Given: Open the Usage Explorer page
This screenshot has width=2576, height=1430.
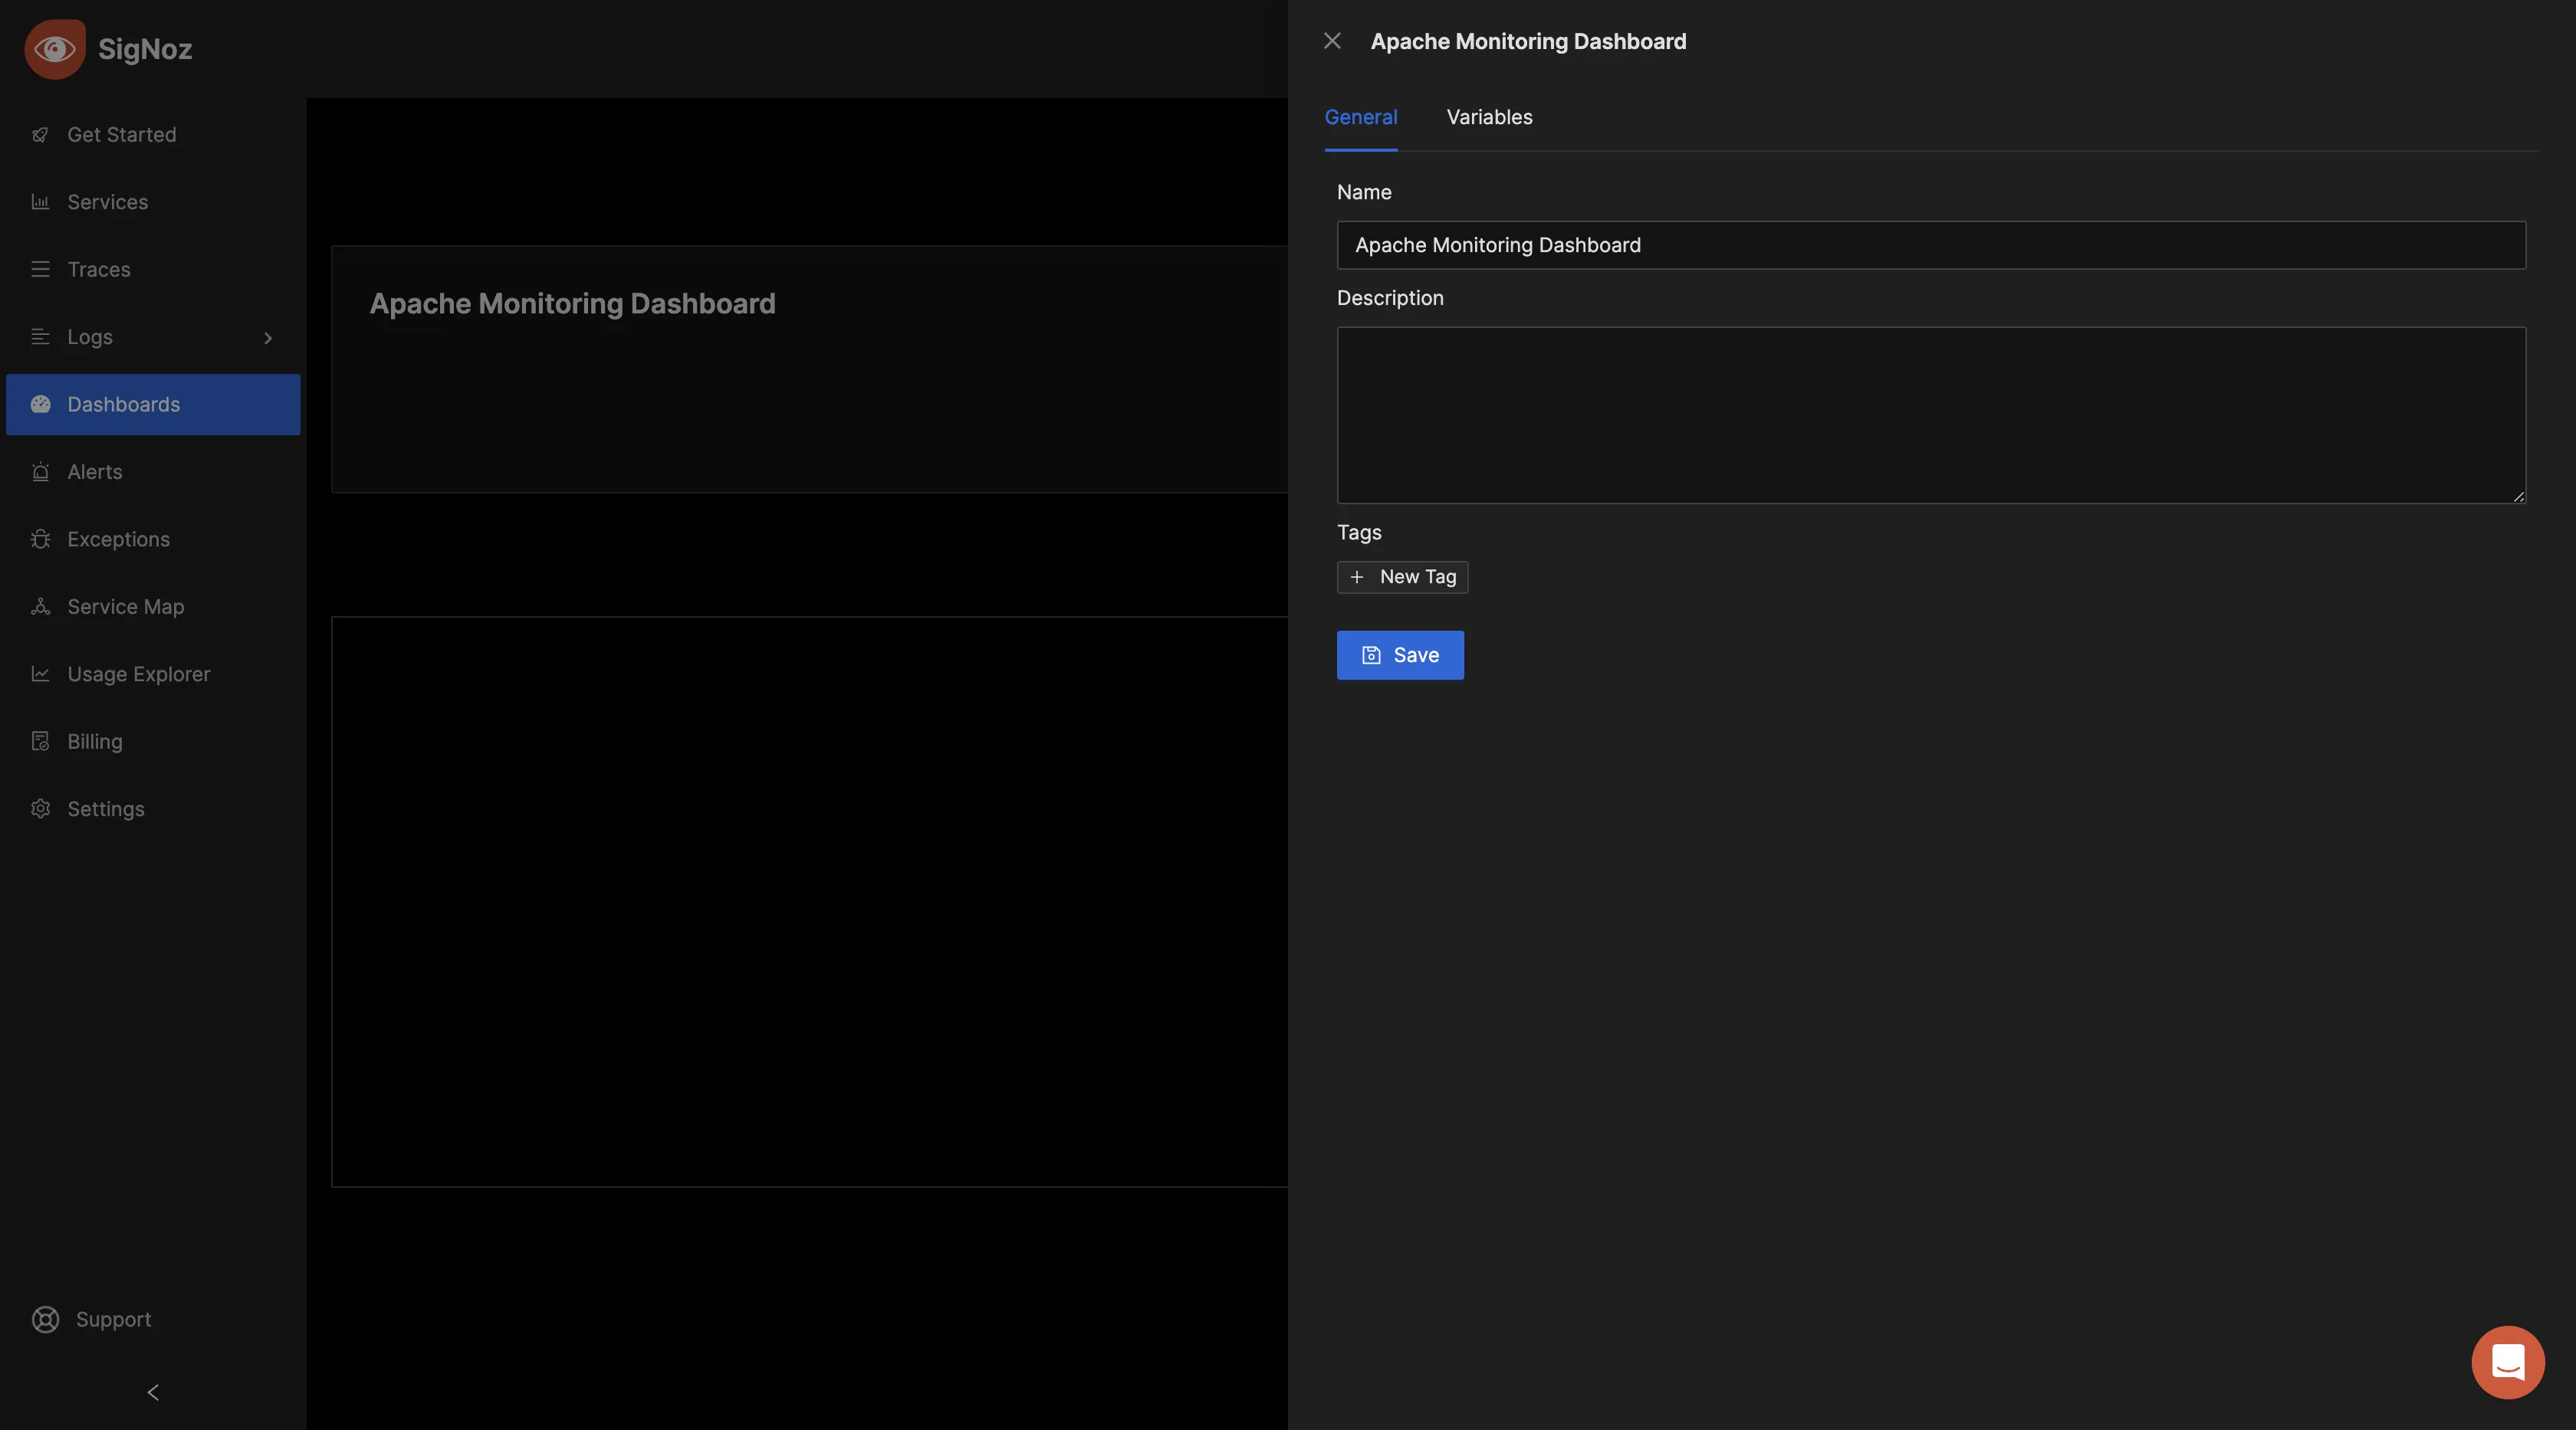Looking at the screenshot, I should 153,674.
